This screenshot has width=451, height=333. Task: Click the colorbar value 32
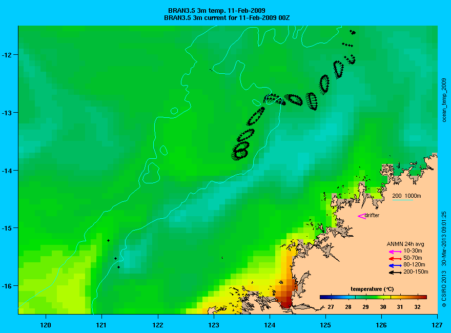(417, 307)
